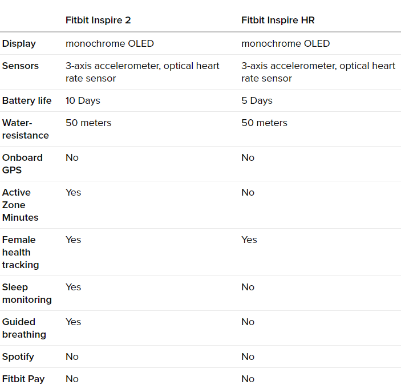Click the Spotify row label
Screen dimensions: 401x389
(x=18, y=356)
